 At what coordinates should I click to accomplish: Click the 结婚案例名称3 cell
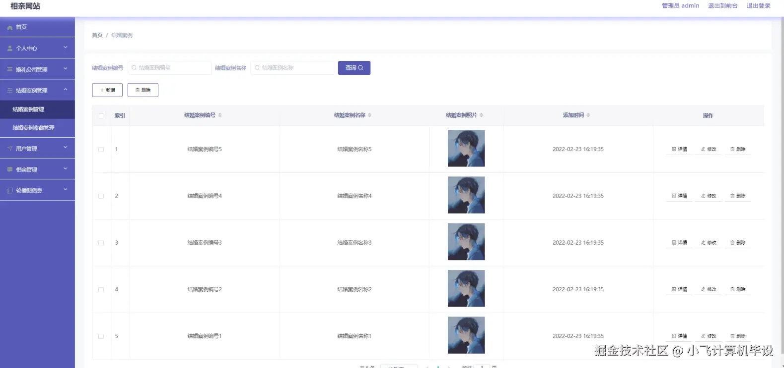[x=355, y=243]
